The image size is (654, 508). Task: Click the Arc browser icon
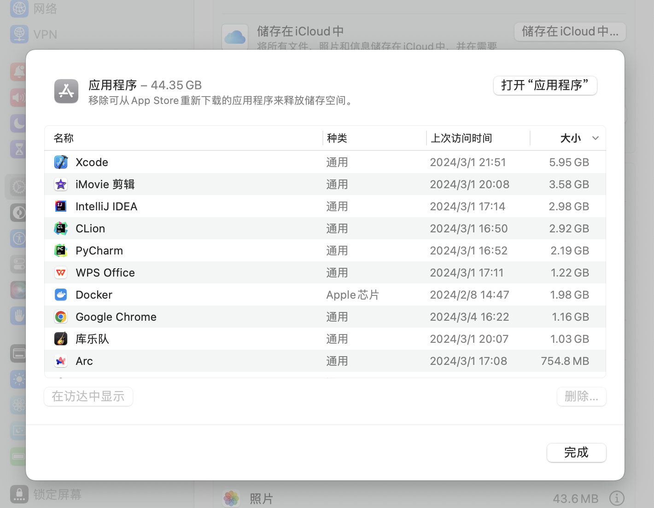(x=61, y=361)
